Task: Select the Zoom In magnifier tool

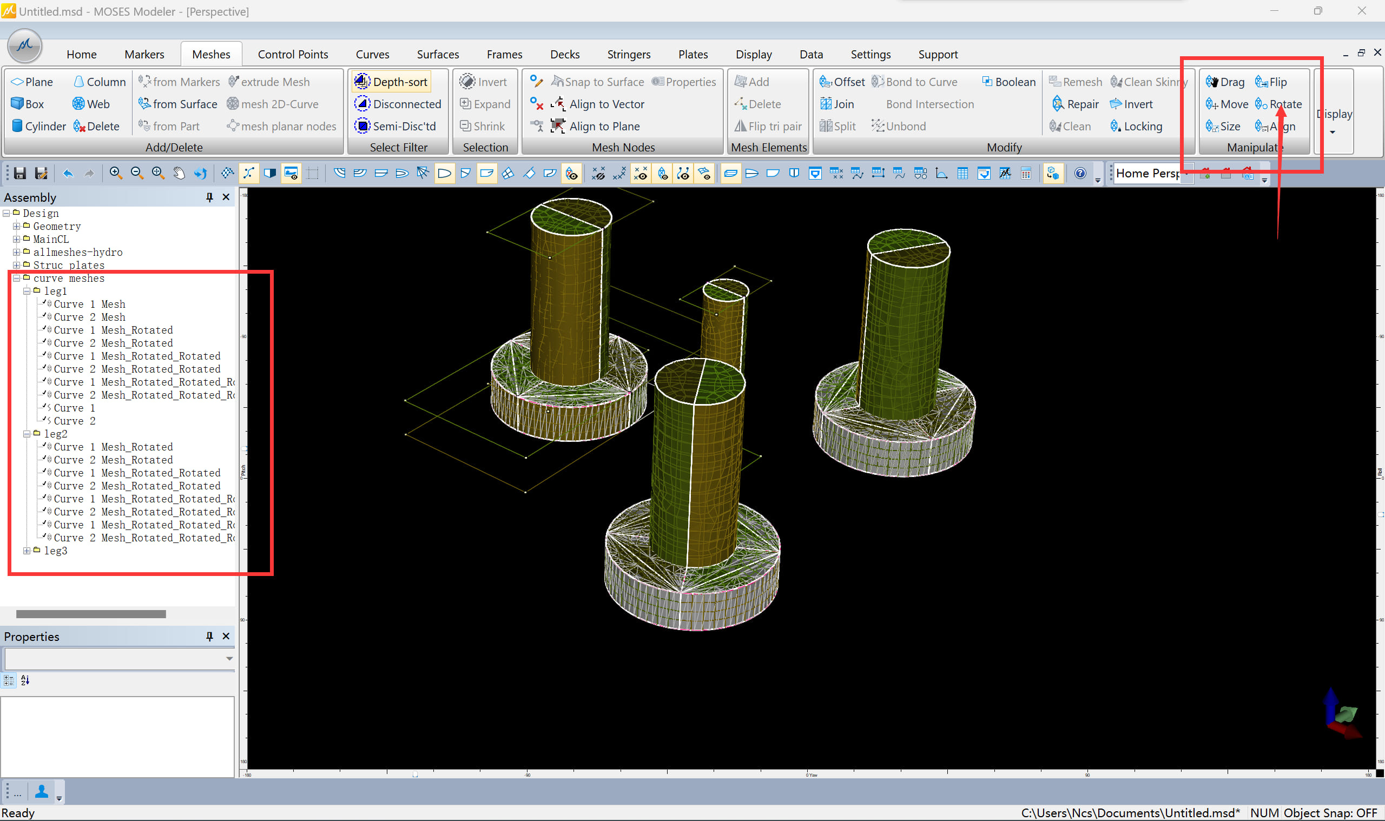Action: coord(116,174)
